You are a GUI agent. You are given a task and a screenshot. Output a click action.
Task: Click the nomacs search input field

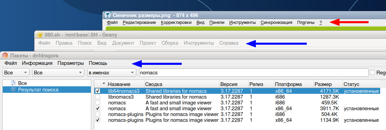click(x=253, y=73)
